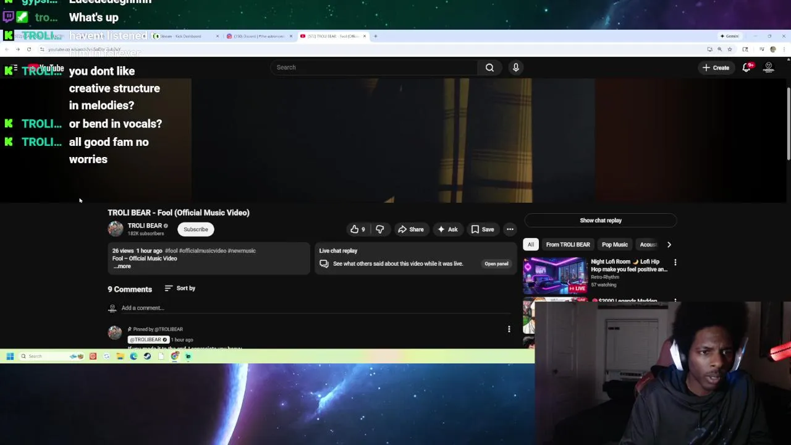Bookmark this page with star icon

coord(730,49)
